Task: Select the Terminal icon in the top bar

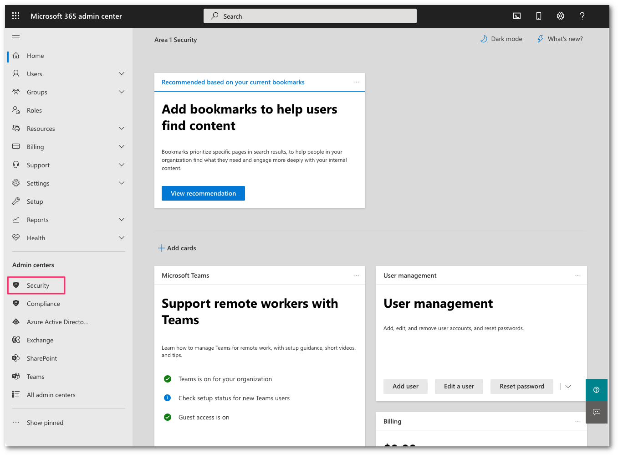Action: (x=516, y=16)
